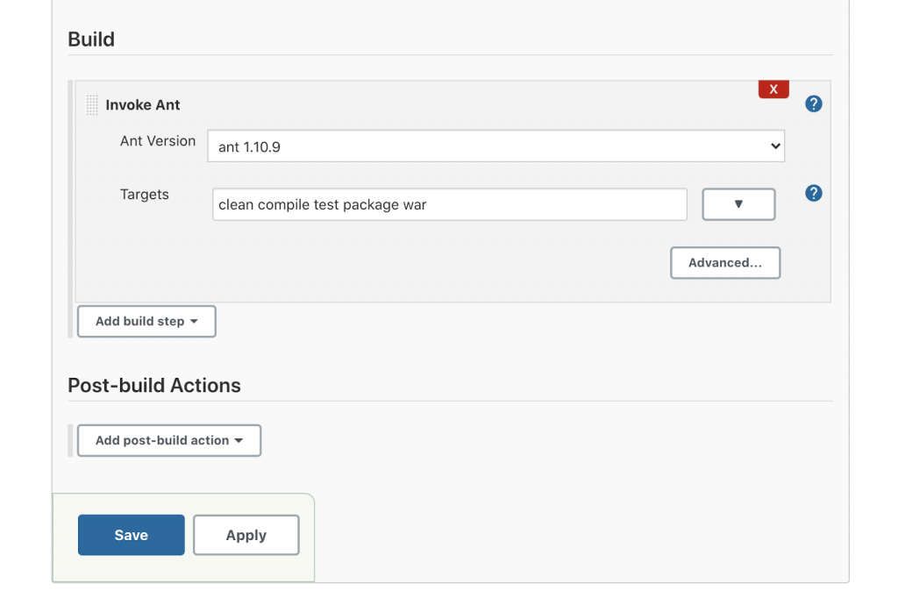This screenshot has width=898, height=612.
Task: Click the Advanced... button
Action: tap(725, 263)
